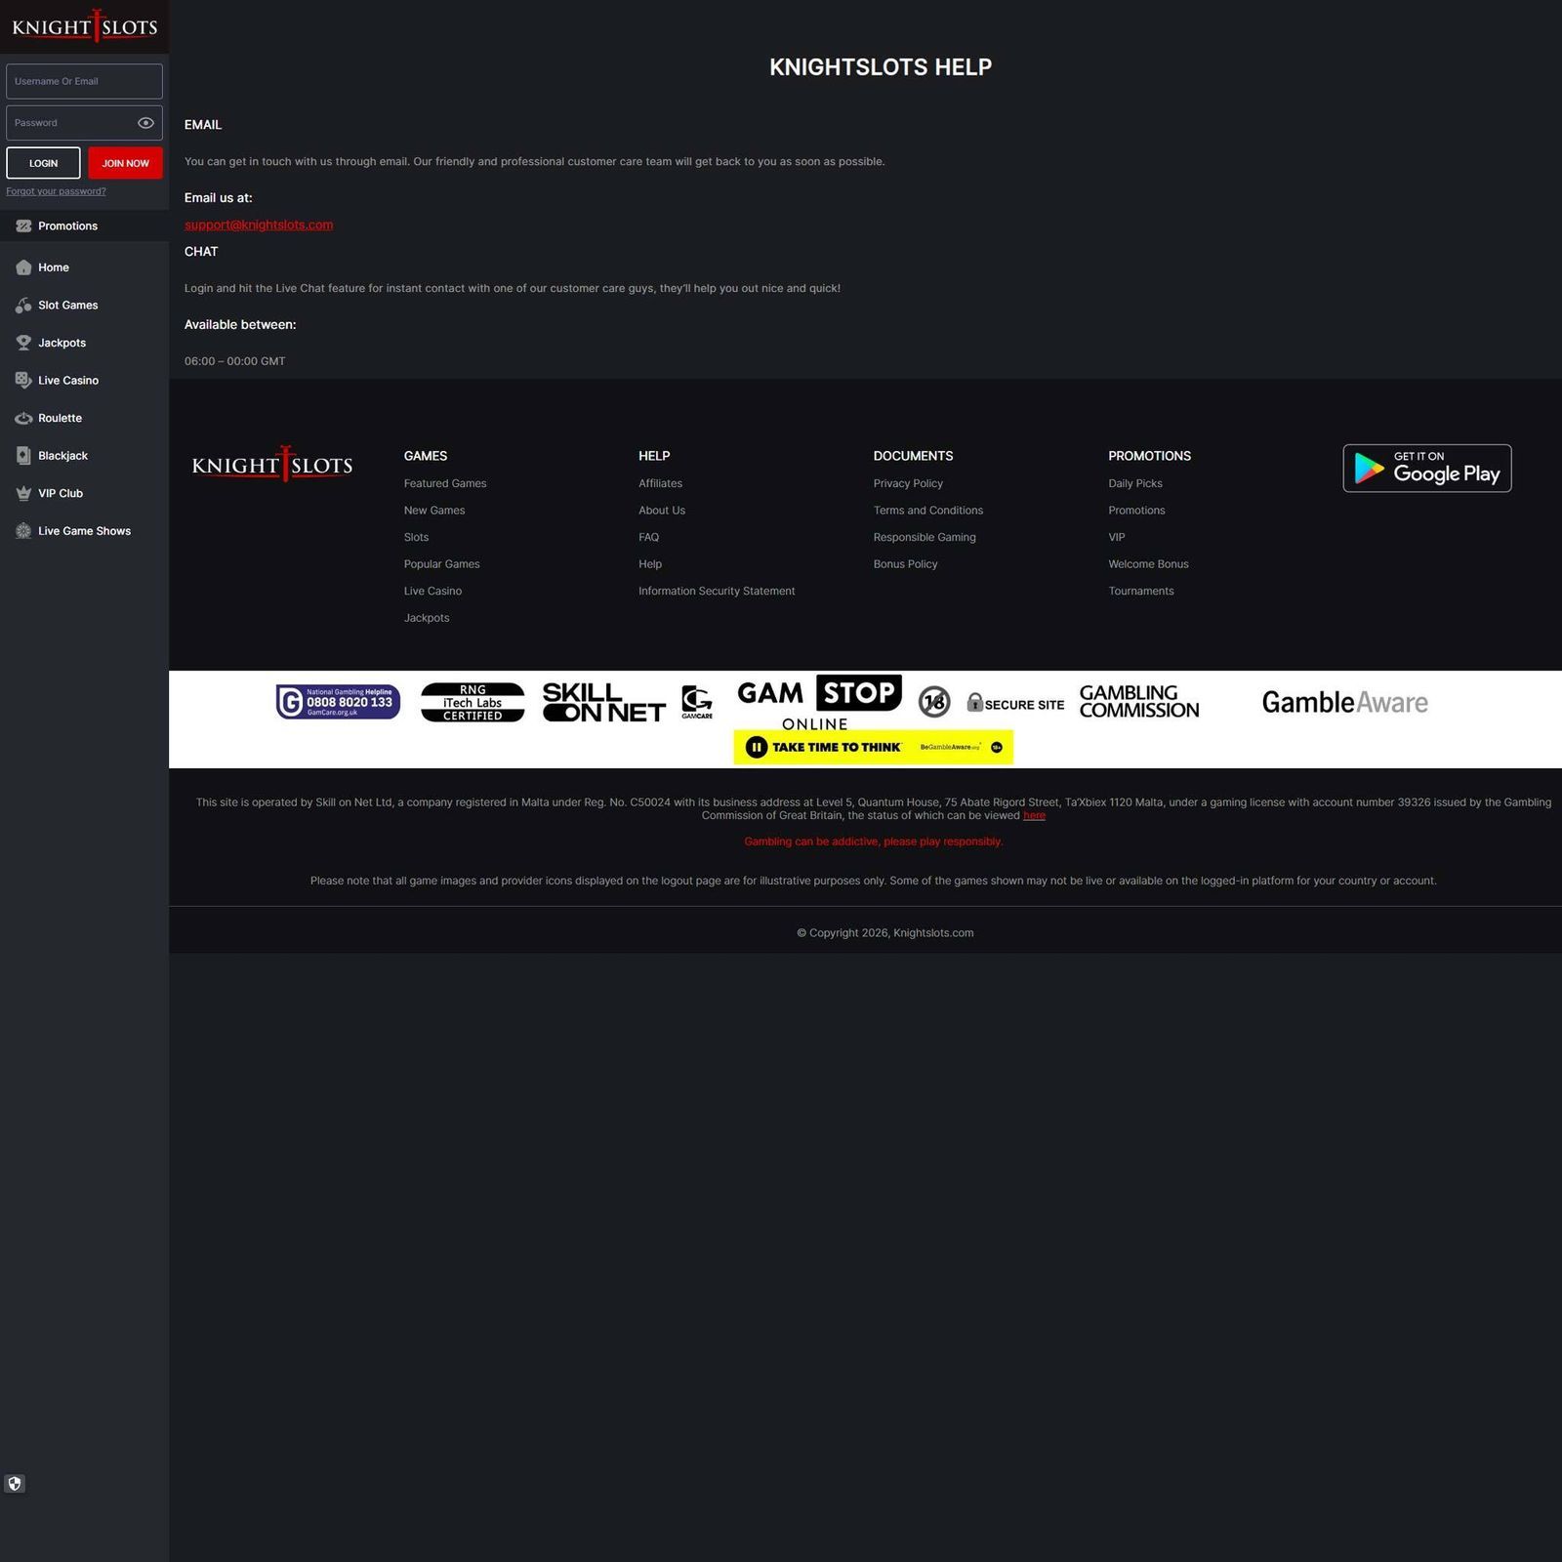Click the small GamCare logo

(x=697, y=702)
